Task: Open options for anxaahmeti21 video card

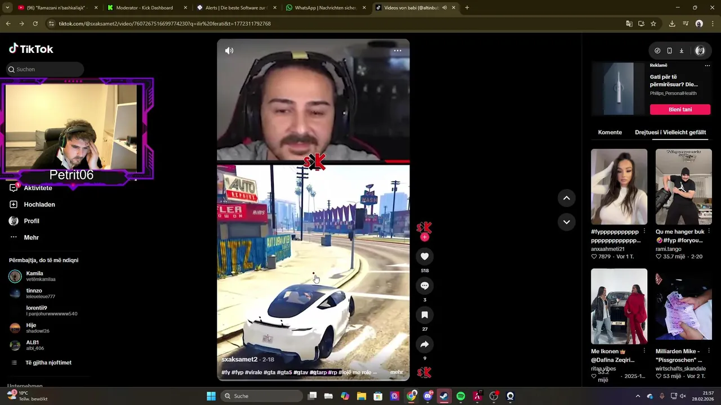Action: pos(644,232)
